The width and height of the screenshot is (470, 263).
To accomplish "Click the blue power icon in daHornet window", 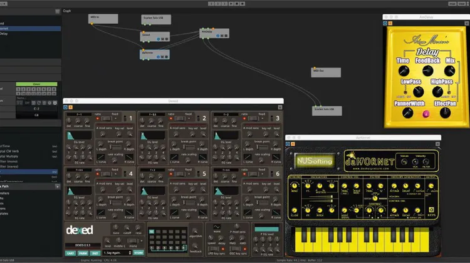I will [288, 144].
